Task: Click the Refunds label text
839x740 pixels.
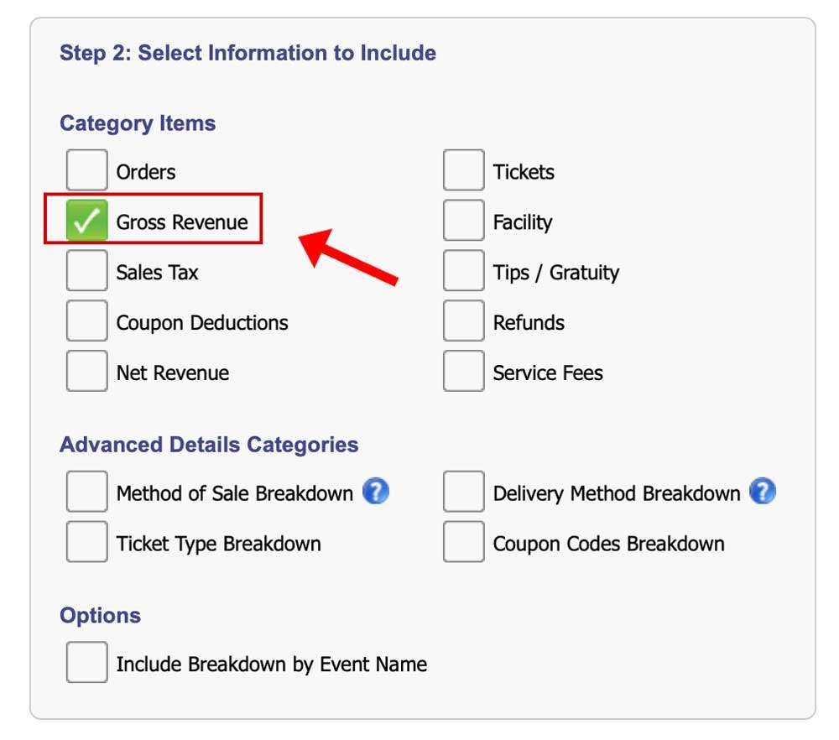Action: click(529, 323)
